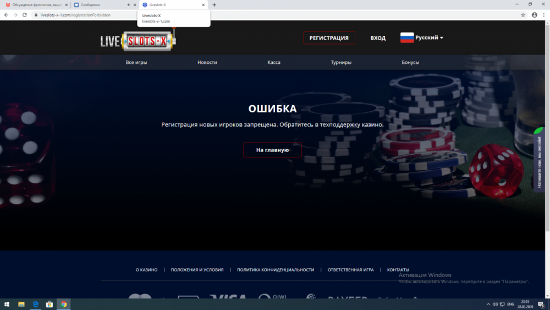Open the Russian language dropdown
Viewport: 550px width, 310px height.
422,38
